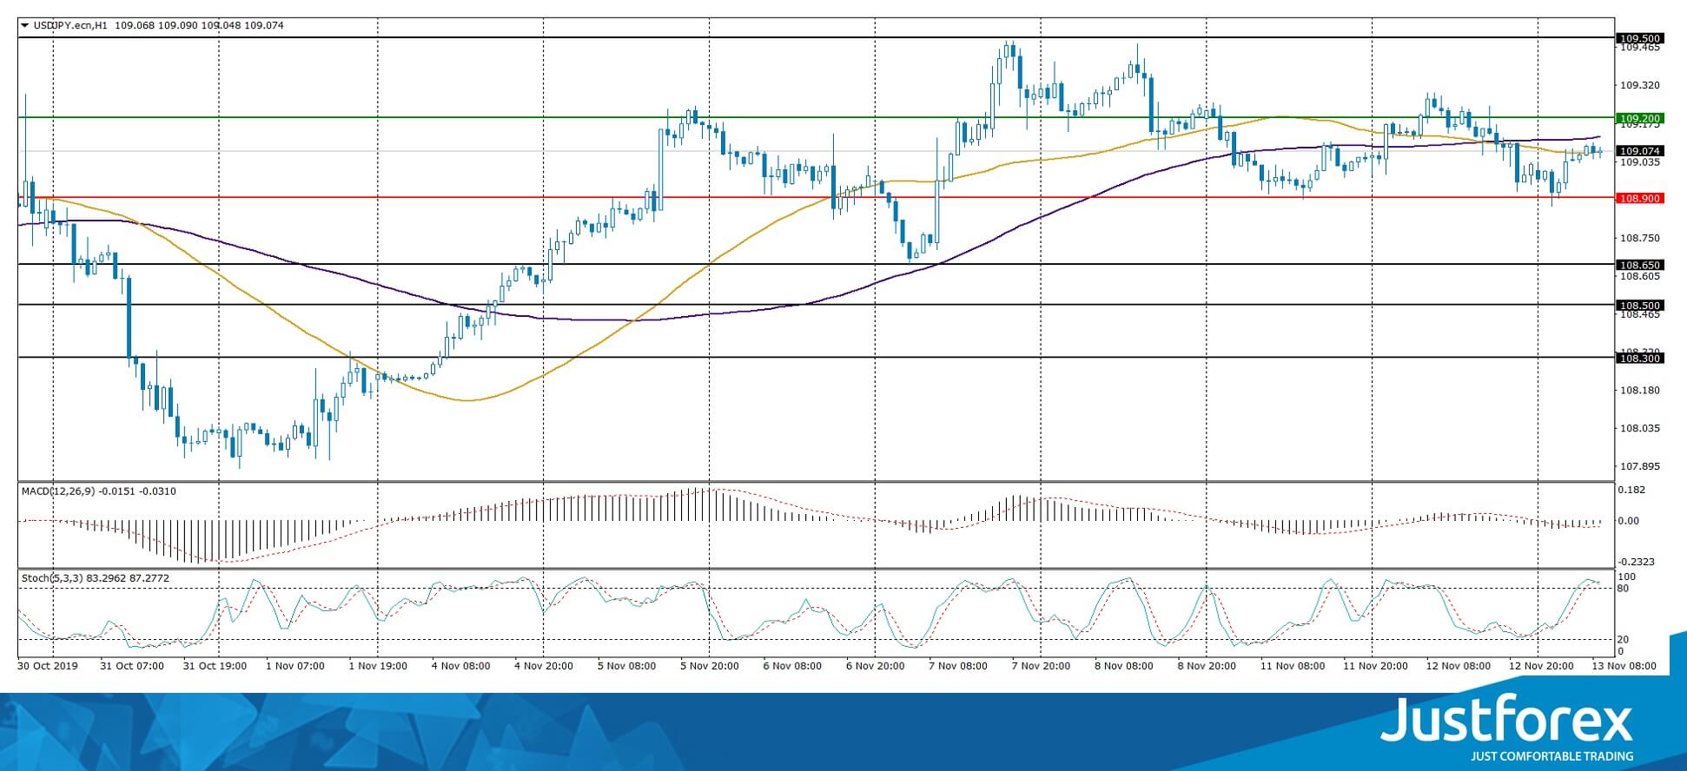Screen dimensions: 1687x771
Task: Click the 8 Nov 20:00 time label
Action: pyautogui.click(x=1207, y=667)
